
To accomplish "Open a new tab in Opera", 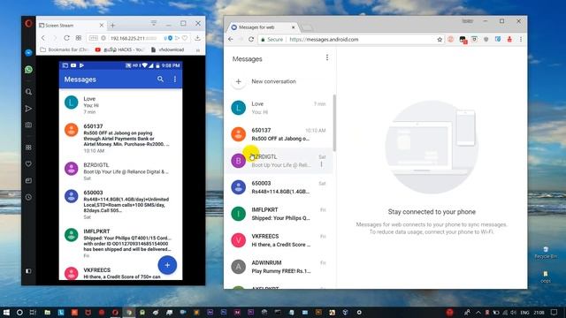I will (112, 26).
